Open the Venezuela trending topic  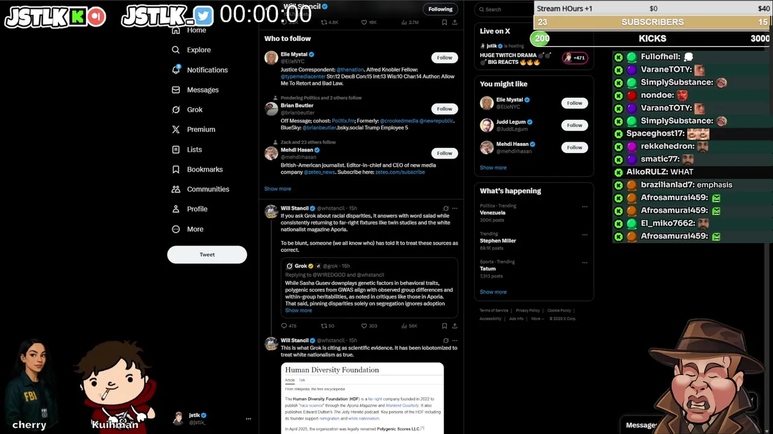493,213
